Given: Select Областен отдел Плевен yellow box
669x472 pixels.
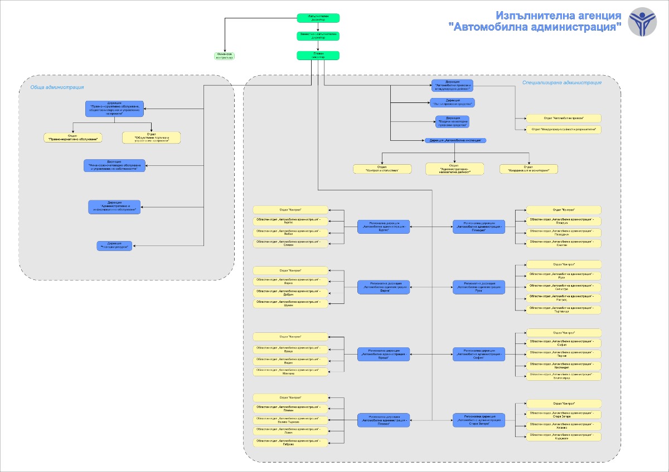Looking at the screenshot, I should 290,409.
